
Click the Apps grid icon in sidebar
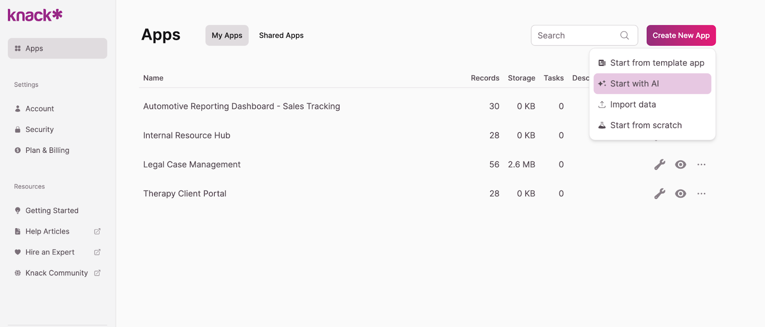tap(18, 48)
